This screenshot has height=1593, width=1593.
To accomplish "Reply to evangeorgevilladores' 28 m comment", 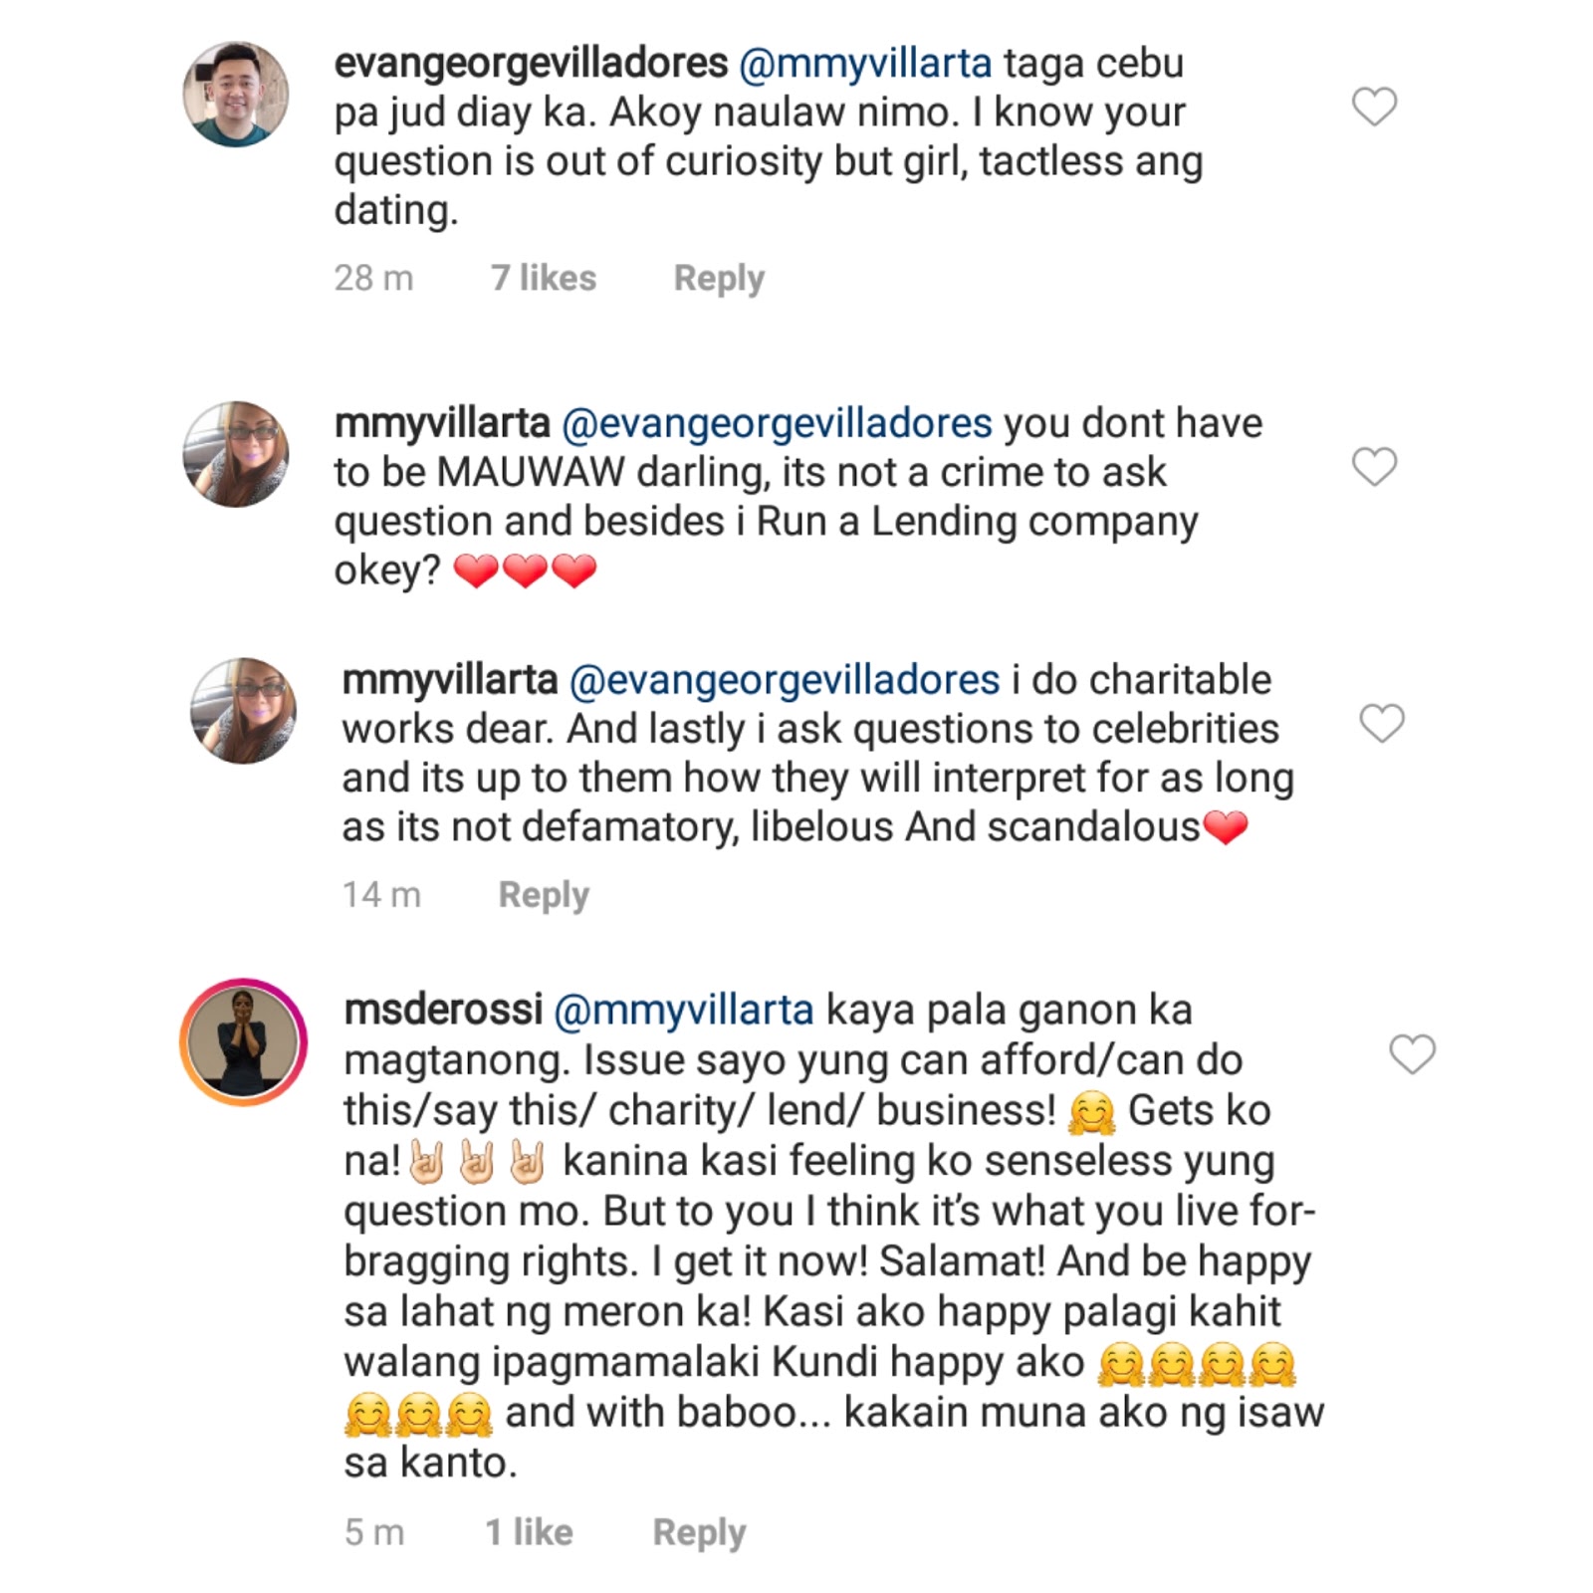I will click(719, 278).
